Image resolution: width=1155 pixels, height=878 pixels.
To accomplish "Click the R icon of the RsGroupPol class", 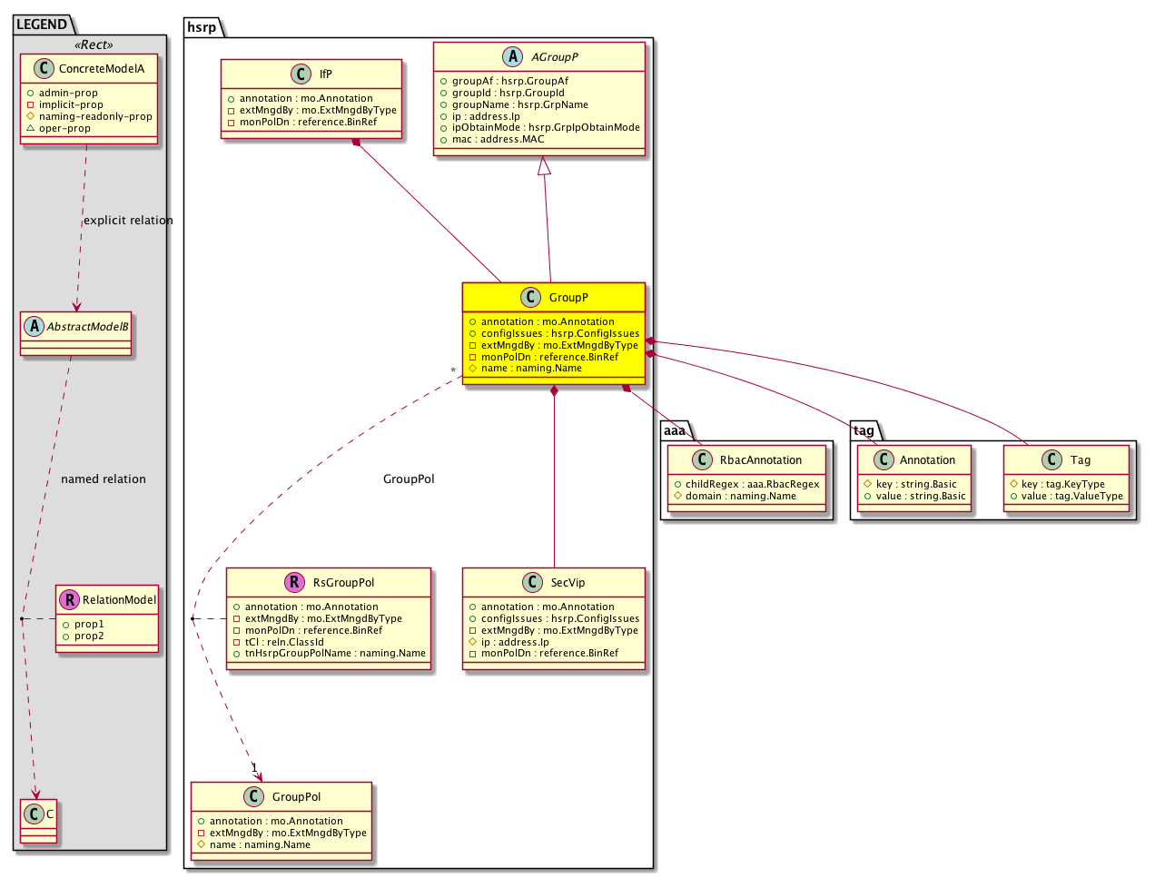I will [295, 583].
